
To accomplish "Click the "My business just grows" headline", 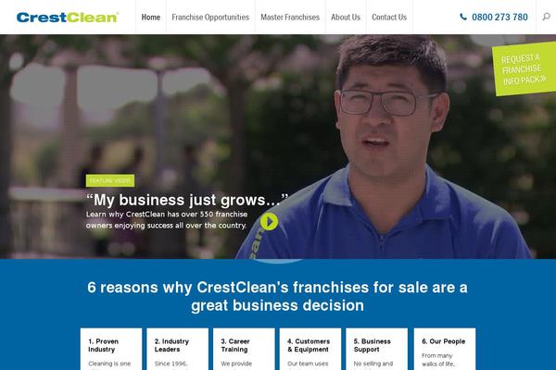I will [187, 200].
